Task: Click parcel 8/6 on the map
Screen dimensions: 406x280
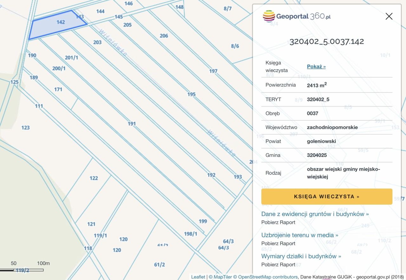Action: [x=235, y=46]
